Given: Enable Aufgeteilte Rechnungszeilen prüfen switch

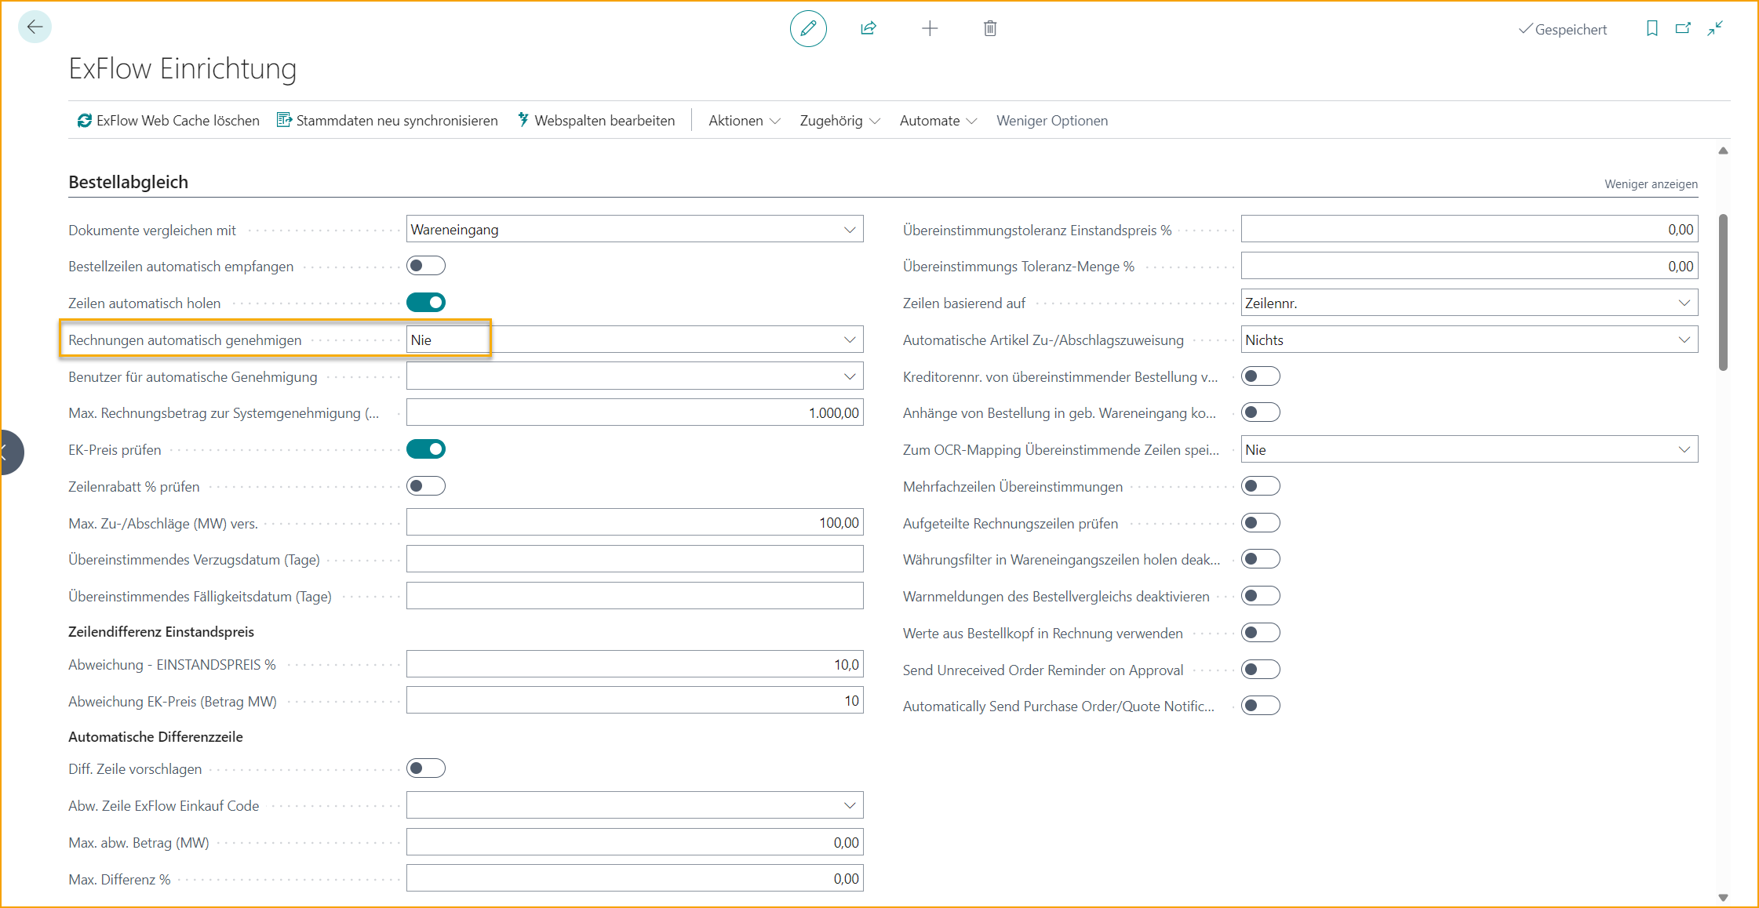Looking at the screenshot, I should click(1261, 523).
